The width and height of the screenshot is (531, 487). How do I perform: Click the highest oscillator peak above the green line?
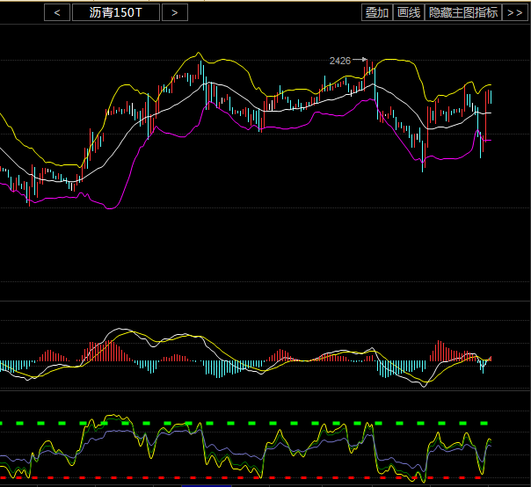click(x=112, y=417)
